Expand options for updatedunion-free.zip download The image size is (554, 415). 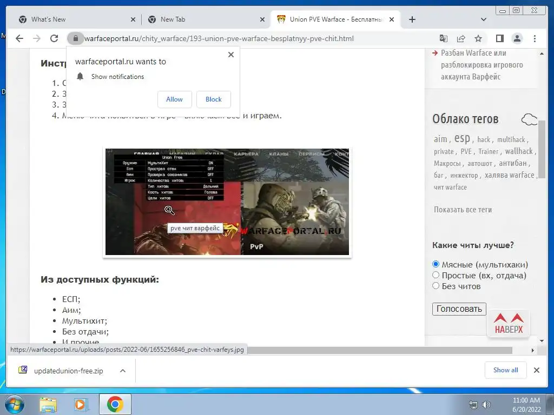coord(123,371)
